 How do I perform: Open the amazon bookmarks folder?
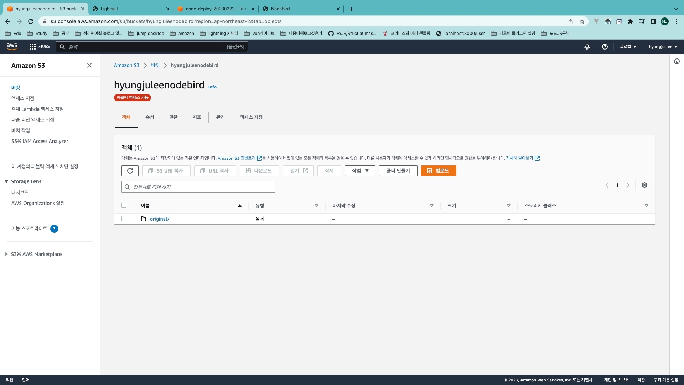[182, 34]
